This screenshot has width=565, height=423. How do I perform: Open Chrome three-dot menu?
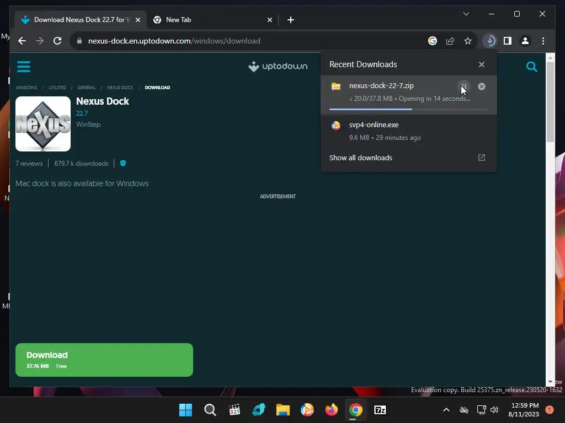[x=543, y=41]
